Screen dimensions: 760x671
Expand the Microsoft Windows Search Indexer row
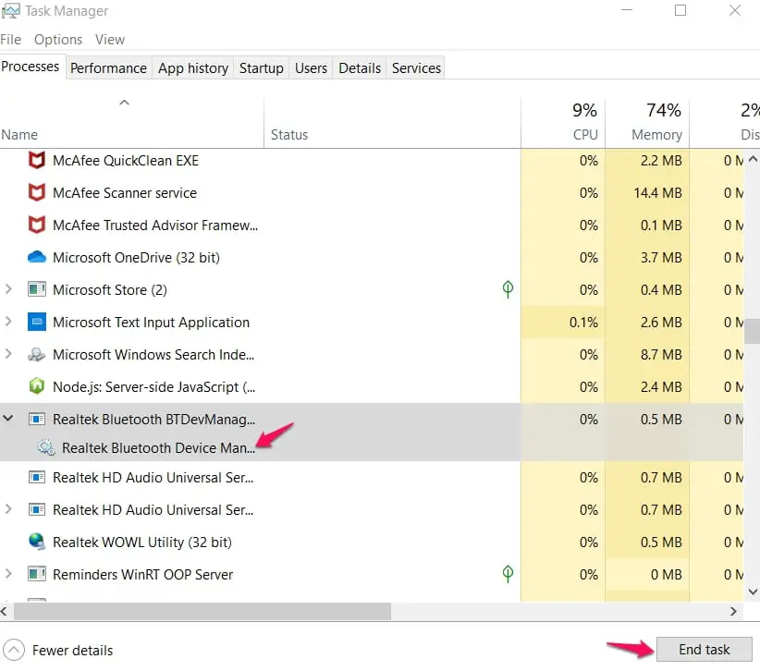(8, 354)
